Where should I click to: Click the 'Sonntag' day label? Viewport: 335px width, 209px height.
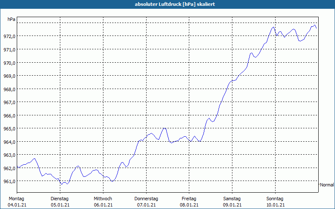pyautogui.click(x=275, y=199)
